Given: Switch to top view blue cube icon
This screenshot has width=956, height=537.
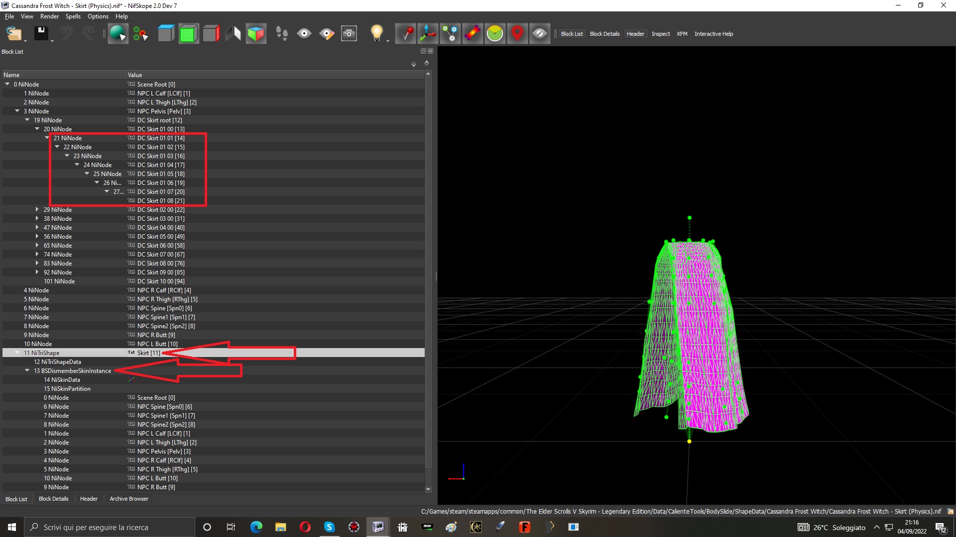Looking at the screenshot, I should pos(166,33).
